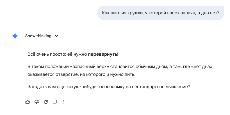
Task: Click the bold word "перевернуть"
Action: point(103,54)
